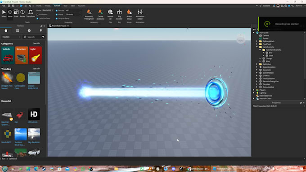Open the FILE menu
The height and width of the screenshot is (172, 306).
(4, 6)
